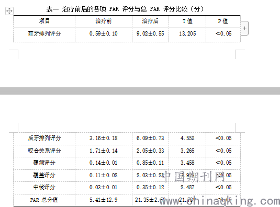Click the 覆颌评分 row label
The height and width of the screenshot is (207, 280).
click(44, 163)
